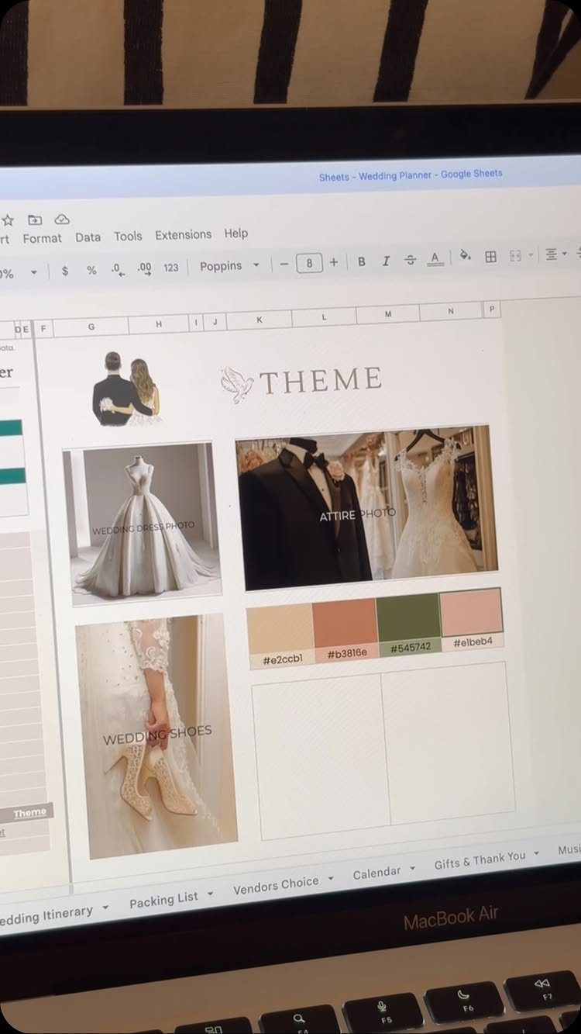Decrease decimal places button

coord(117,269)
